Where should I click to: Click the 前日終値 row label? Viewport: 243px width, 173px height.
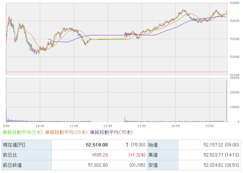coord(12,165)
